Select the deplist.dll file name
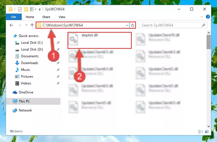This screenshot has width=217, height=142. click(x=90, y=35)
